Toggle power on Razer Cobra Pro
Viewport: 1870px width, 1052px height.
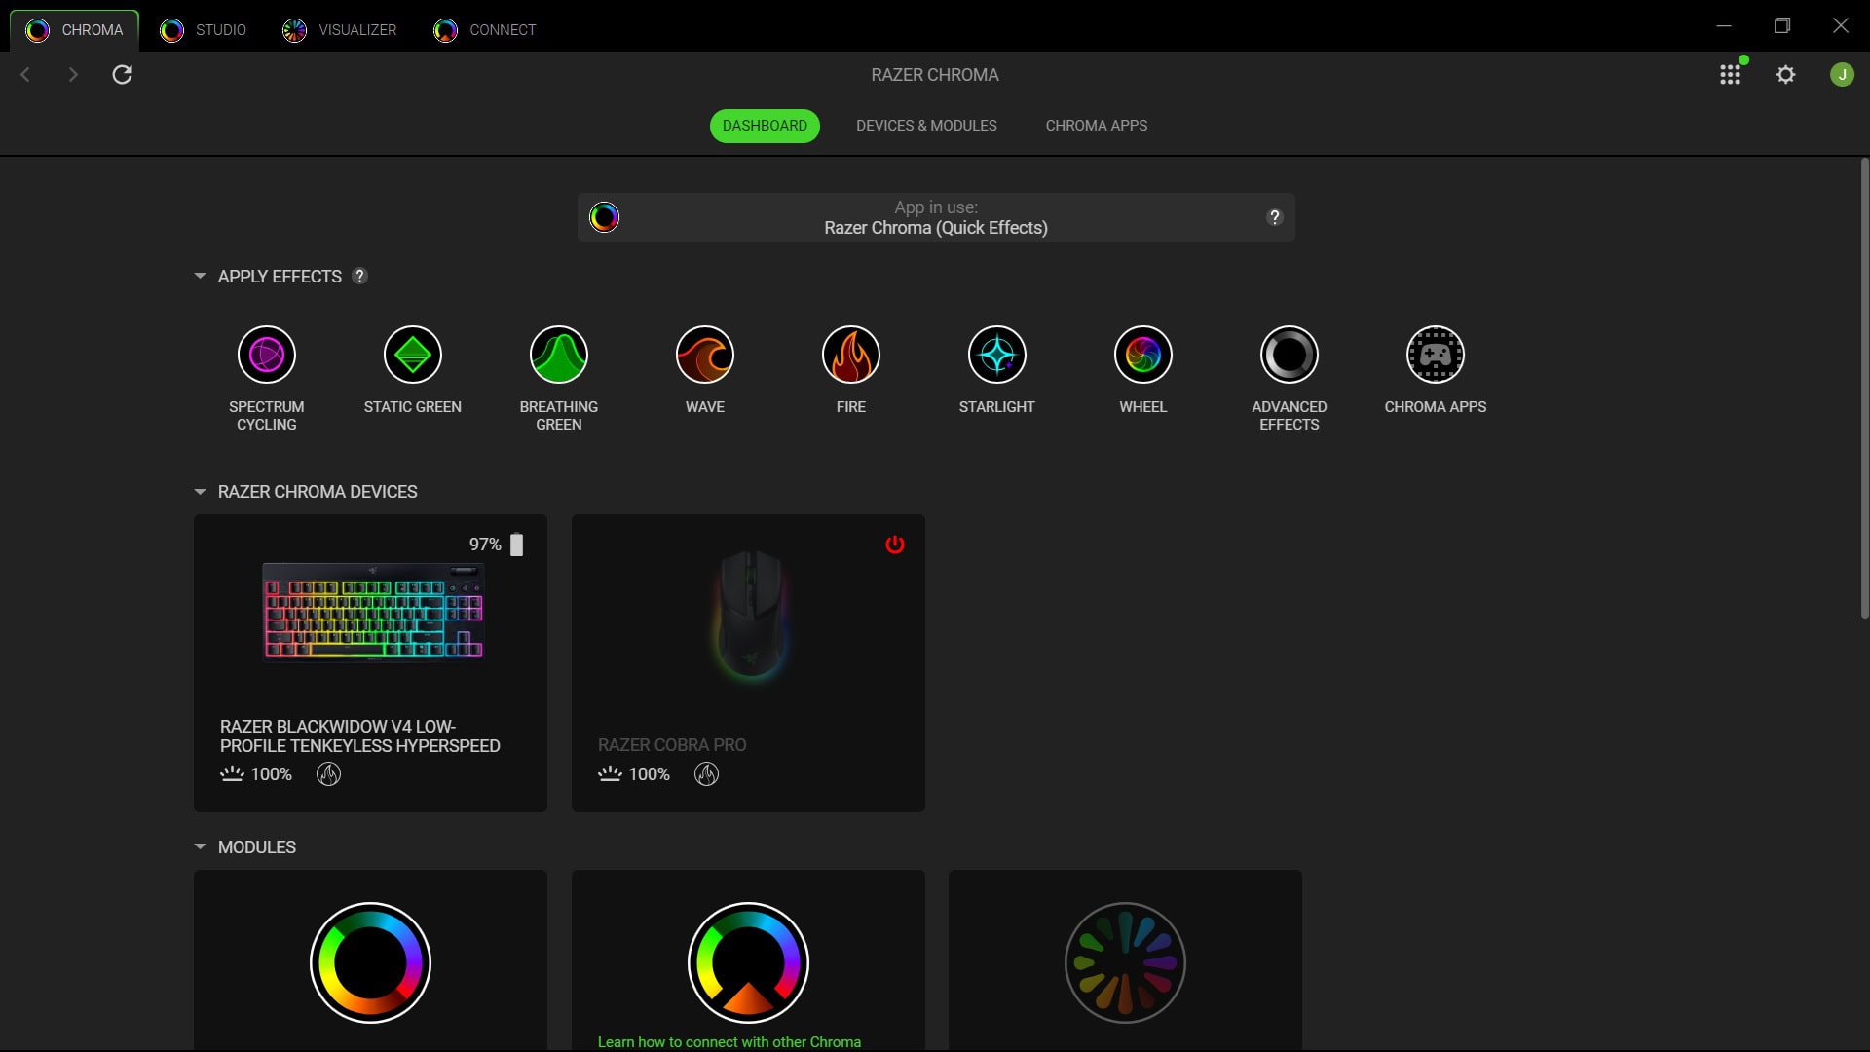pos(894,545)
